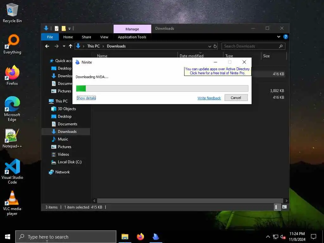This screenshot has width=324, height=243.
Task: Click the horizontal scrollbar in Explorer
Action: coord(190,201)
